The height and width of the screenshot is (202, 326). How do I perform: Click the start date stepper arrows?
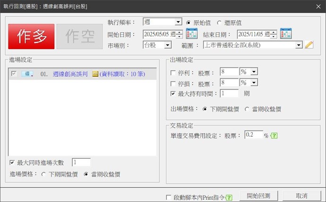pyautogui.click(x=179, y=34)
